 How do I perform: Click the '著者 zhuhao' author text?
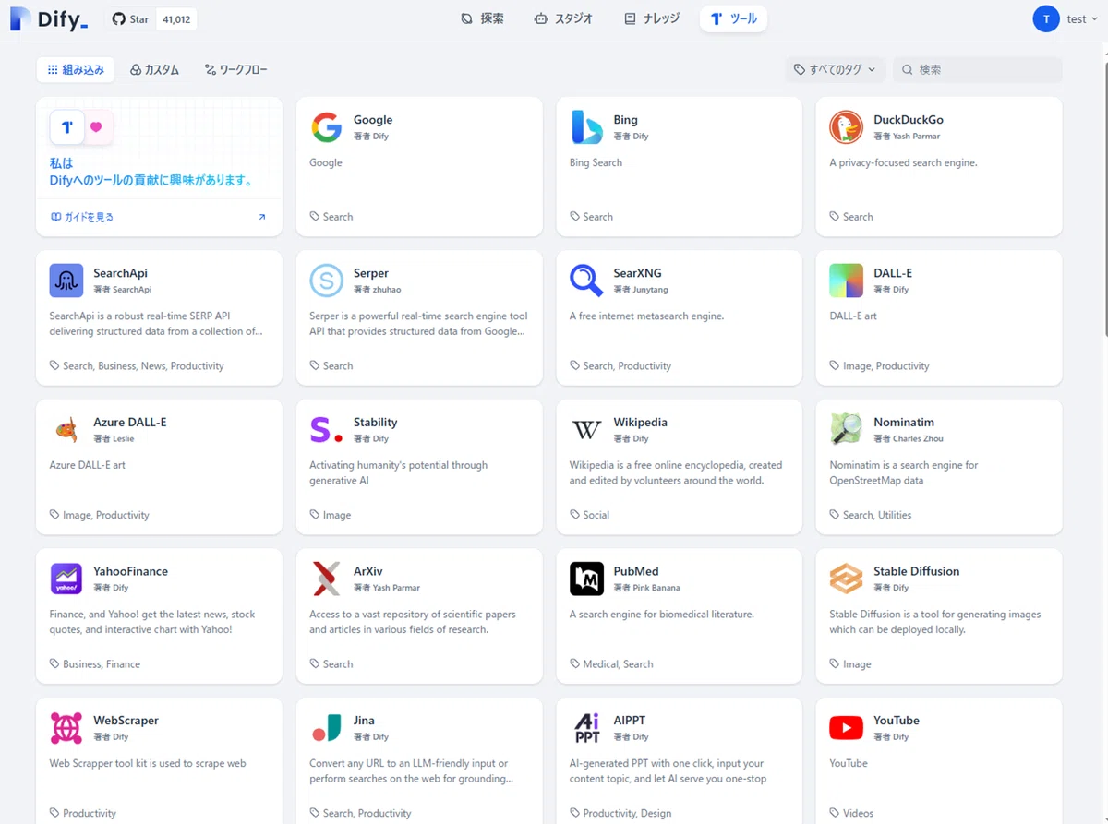(x=377, y=290)
